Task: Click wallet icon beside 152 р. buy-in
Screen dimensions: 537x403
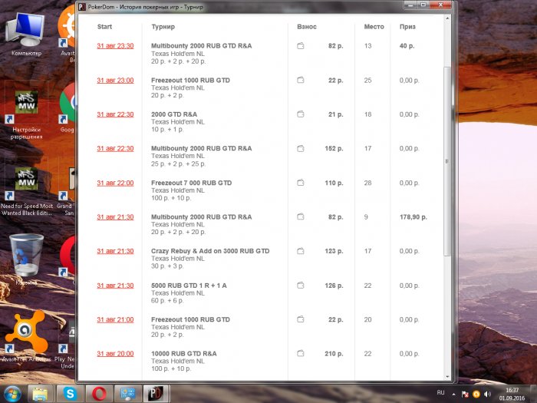Action: click(301, 148)
